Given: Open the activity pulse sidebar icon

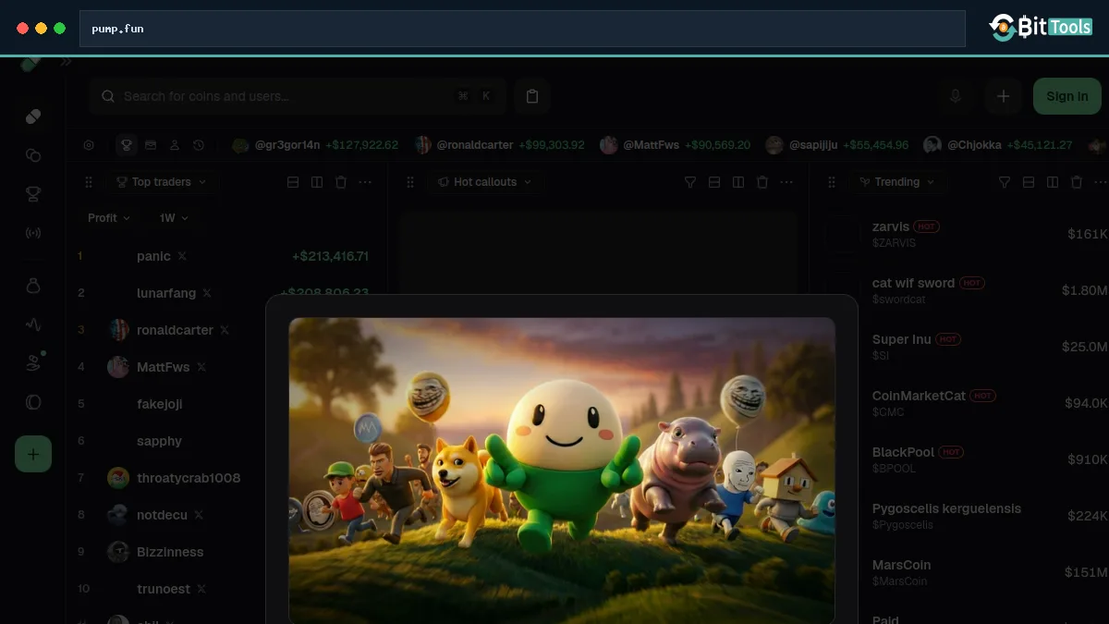Looking at the screenshot, I should [x=33, y=324].
